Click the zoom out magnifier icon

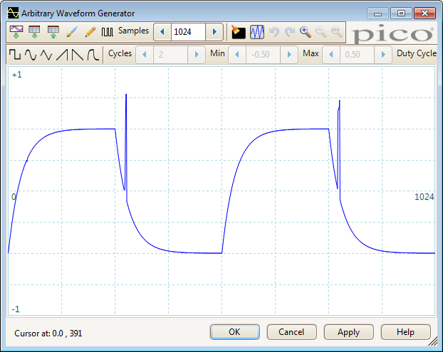[x=321, y=32]
